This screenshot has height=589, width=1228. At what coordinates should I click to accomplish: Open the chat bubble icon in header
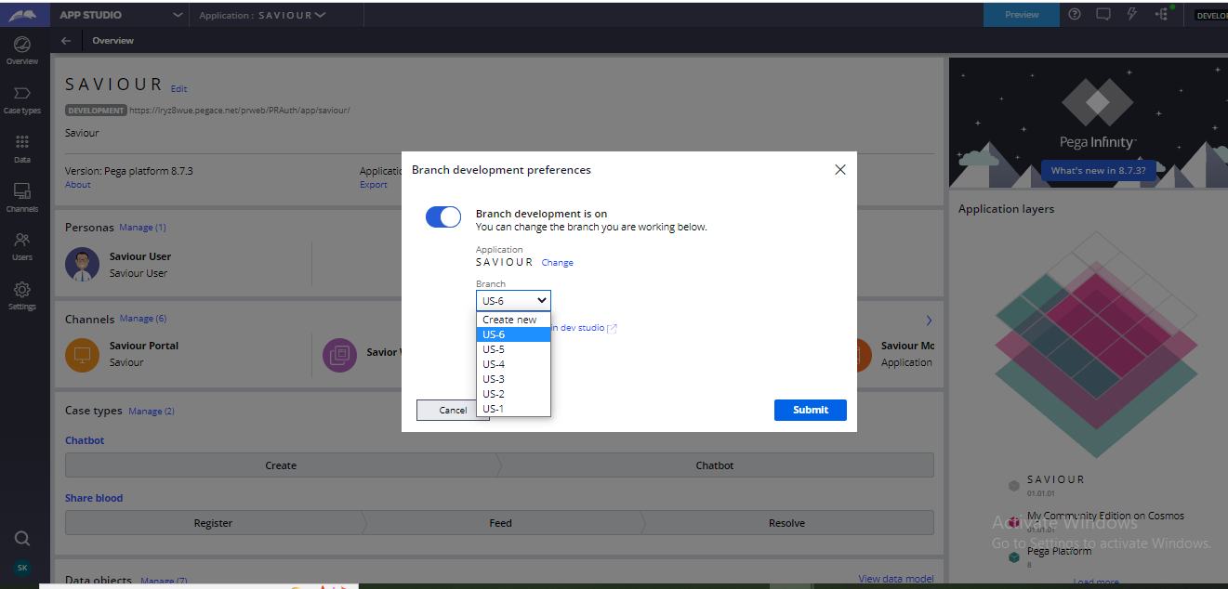[1103, 15]
